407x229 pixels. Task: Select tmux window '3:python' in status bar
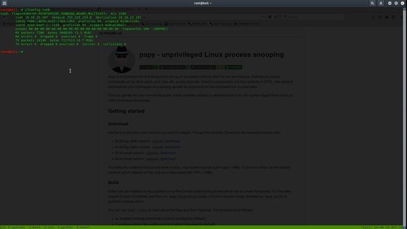[x=65, y=228]
